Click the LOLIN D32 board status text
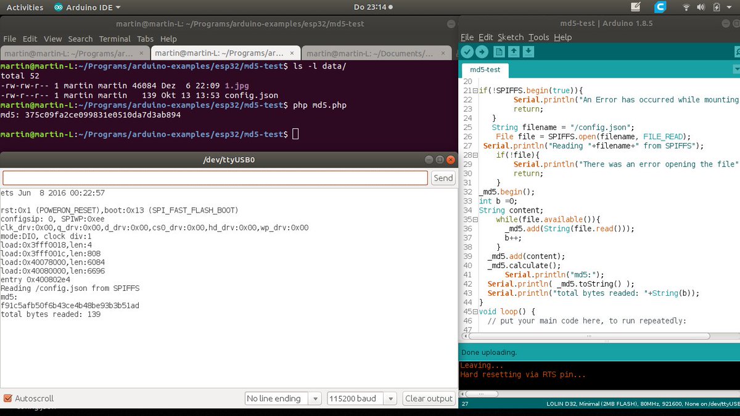Screen dimensions: 740x416 (642, 404)
